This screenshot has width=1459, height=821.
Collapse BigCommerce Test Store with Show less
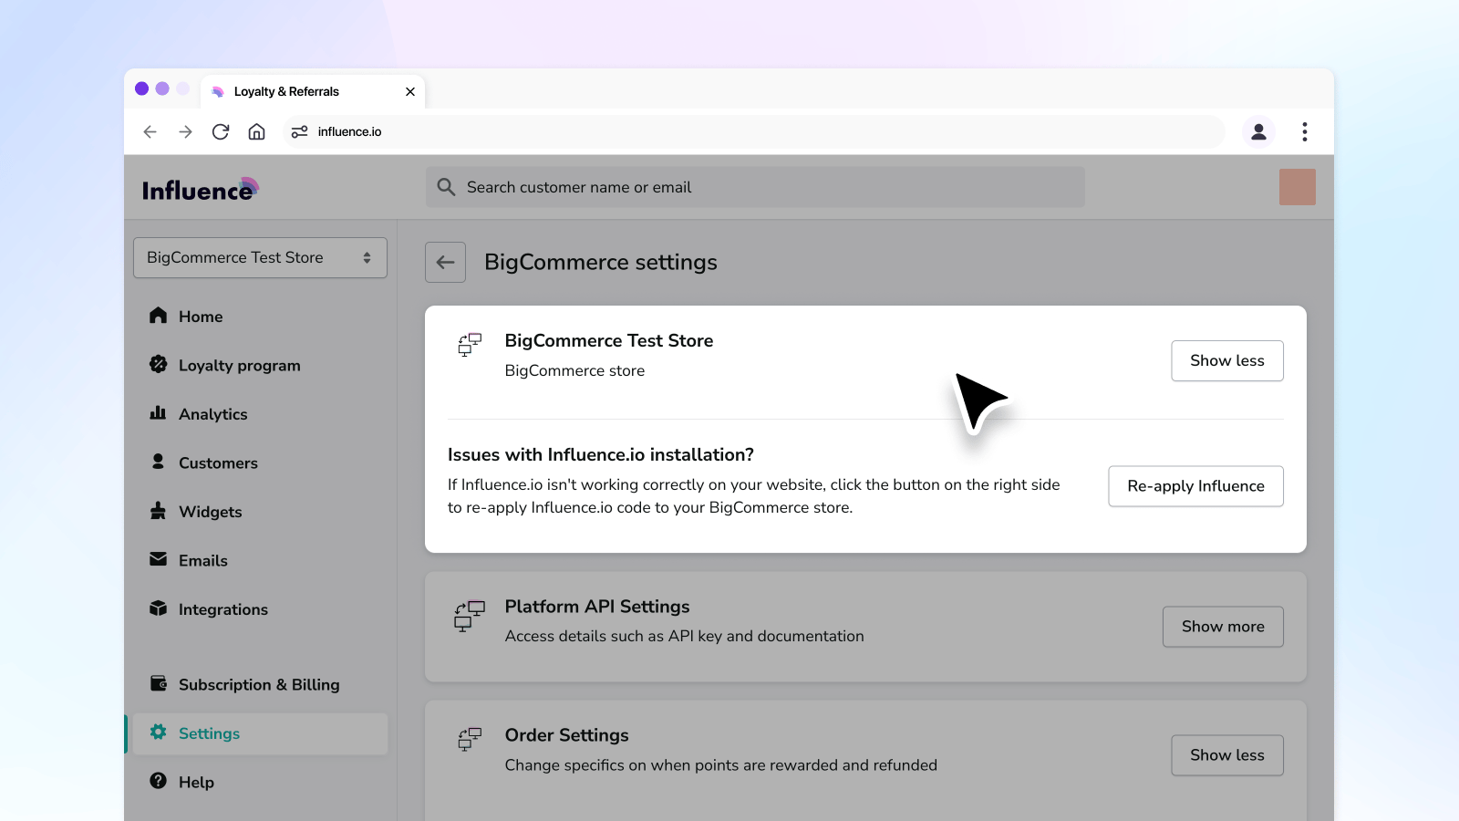pos(1226,360)
